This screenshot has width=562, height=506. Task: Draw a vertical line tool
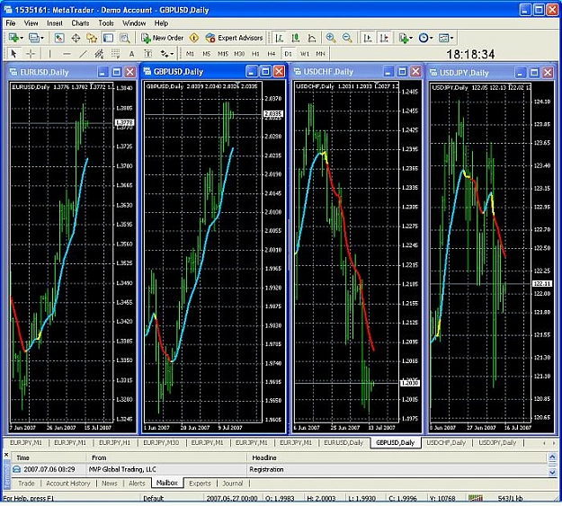[49, 54]
